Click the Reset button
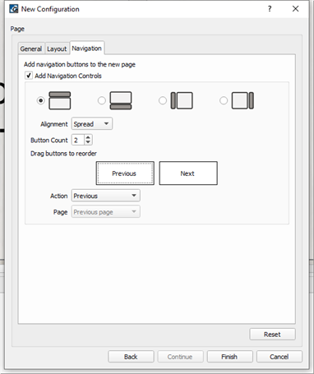314x374 pixels. click(x=272, y=335)
